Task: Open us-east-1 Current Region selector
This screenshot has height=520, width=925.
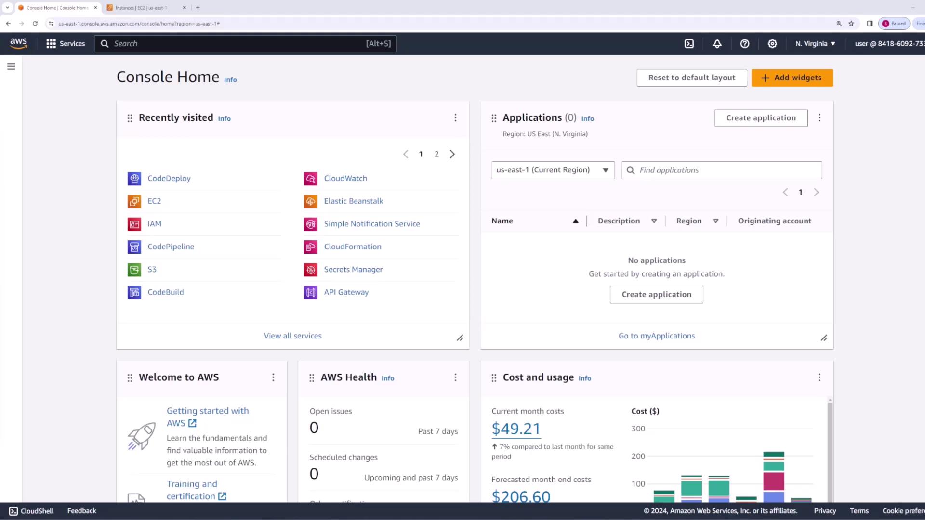Action: pyautogui.click(x=553, y=170)
